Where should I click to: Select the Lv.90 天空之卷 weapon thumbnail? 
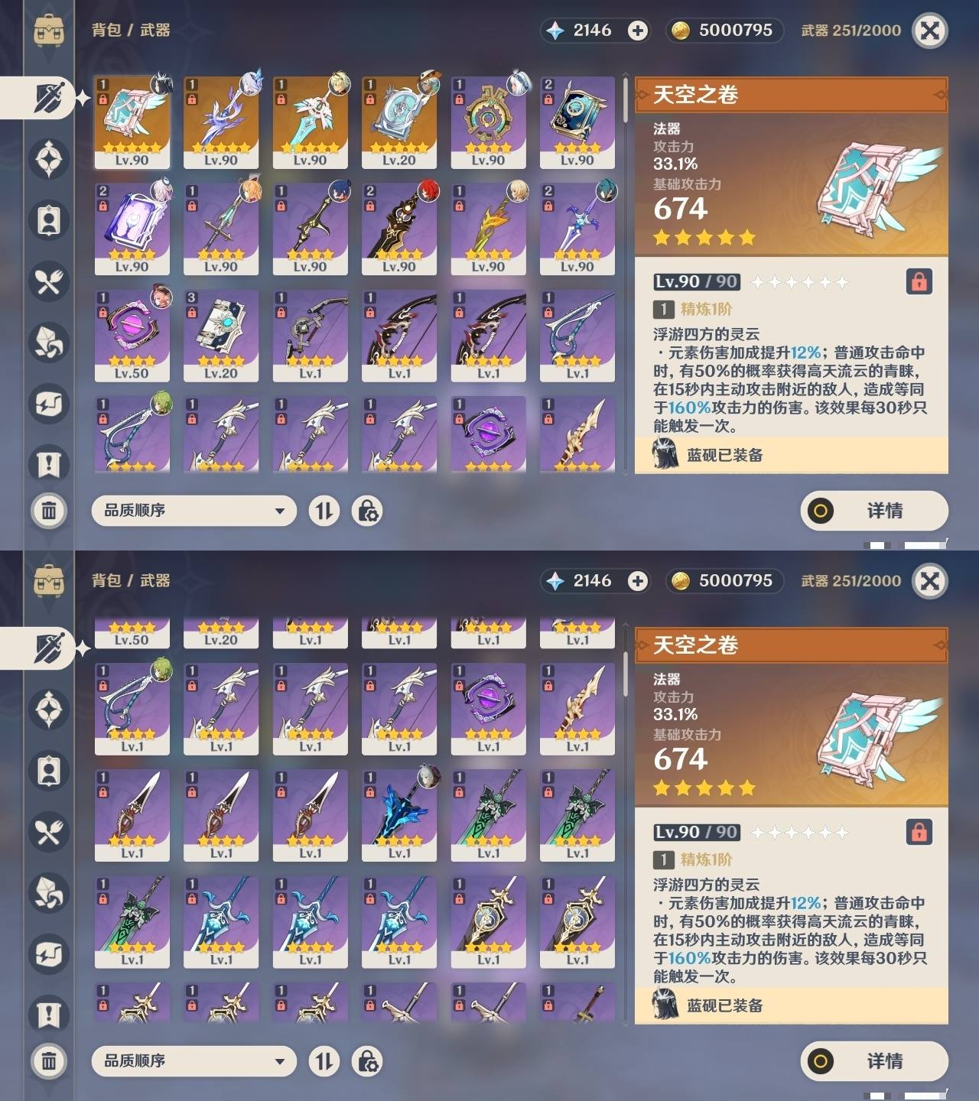[x=132, y=122]
